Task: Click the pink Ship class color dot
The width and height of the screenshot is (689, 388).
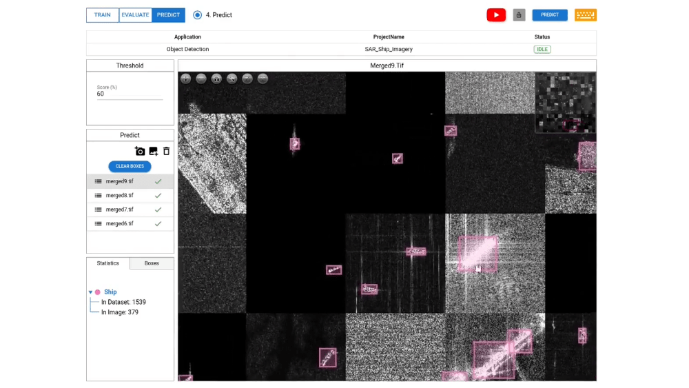Action: point(98,292)
